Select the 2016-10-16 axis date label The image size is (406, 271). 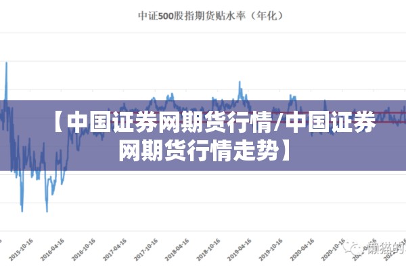(83, 249)
